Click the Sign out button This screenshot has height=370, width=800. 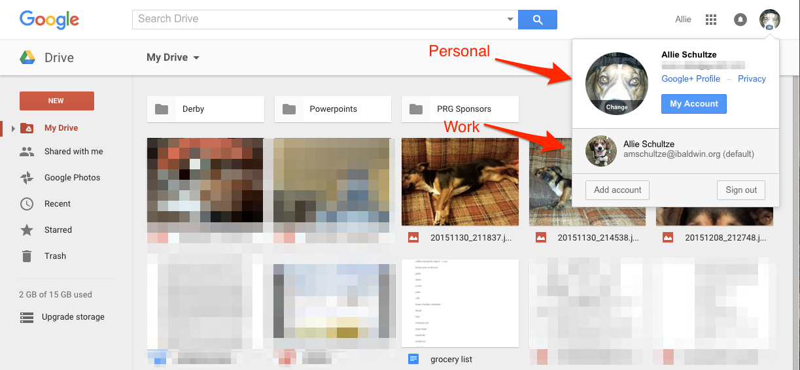[x=741, y=190]
